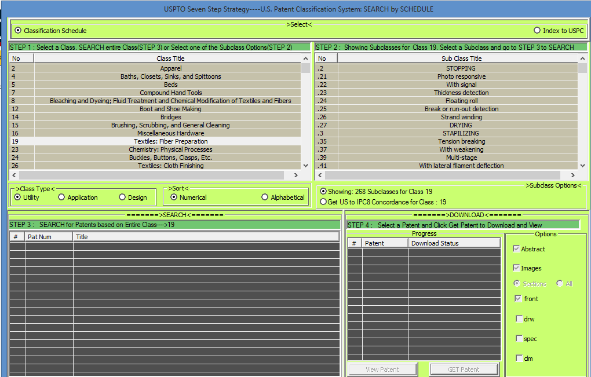The width and height of the screenshot is (591, 377).
Task: Select subclass Floating roll
Action: point(447,101)
